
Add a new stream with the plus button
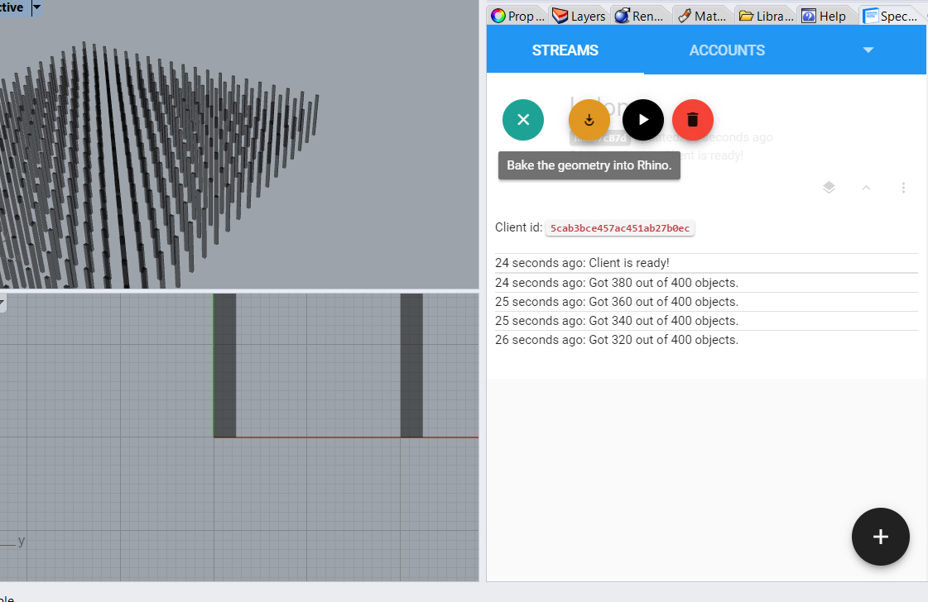(880, 537)
